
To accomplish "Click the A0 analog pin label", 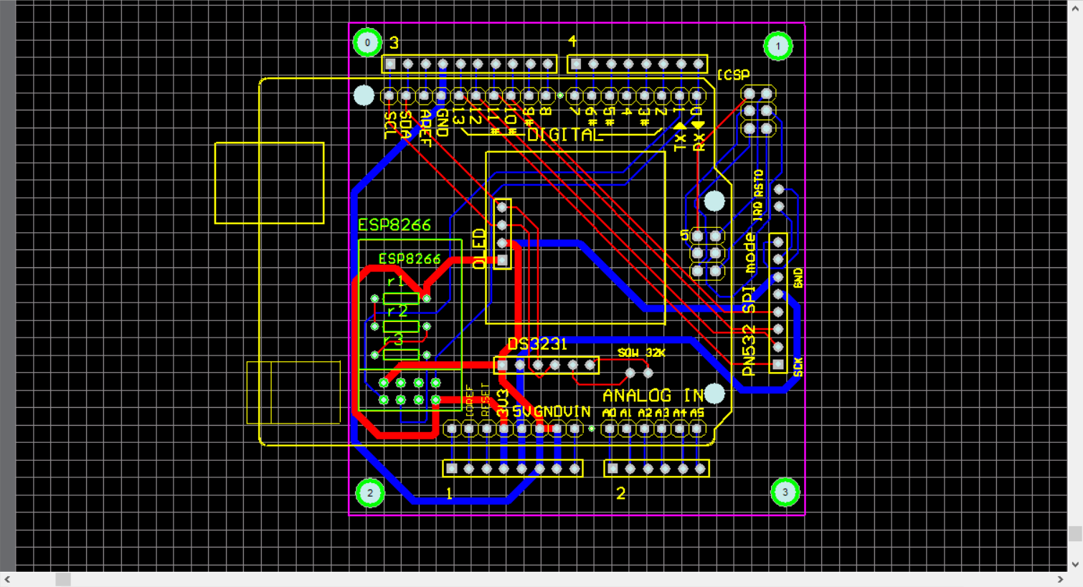I will (x=609, y=413).
